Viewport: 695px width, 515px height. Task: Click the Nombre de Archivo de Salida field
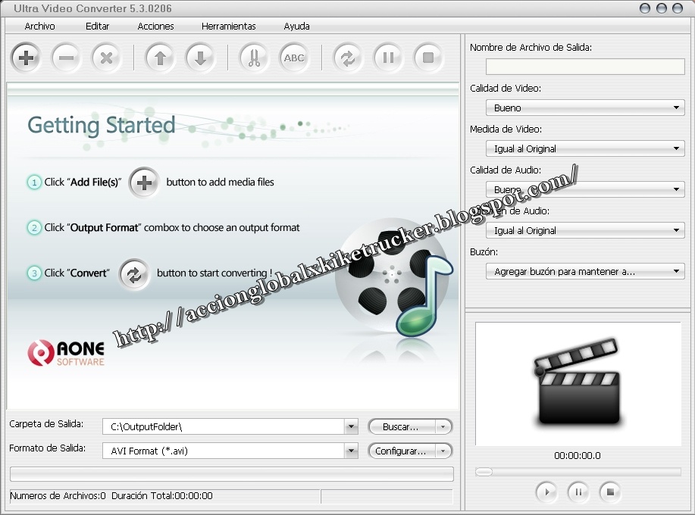click(x=585, y=67)
